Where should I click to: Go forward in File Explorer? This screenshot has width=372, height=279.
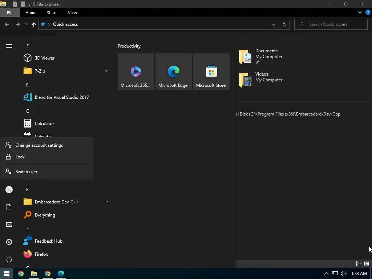coord(18,24)
